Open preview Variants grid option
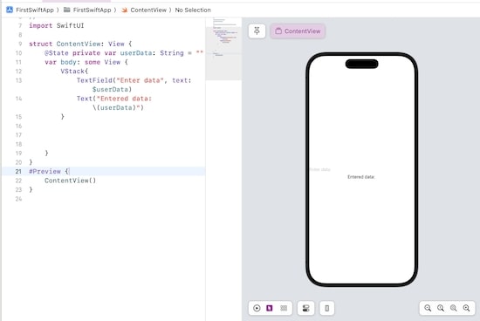 [284, 308]
